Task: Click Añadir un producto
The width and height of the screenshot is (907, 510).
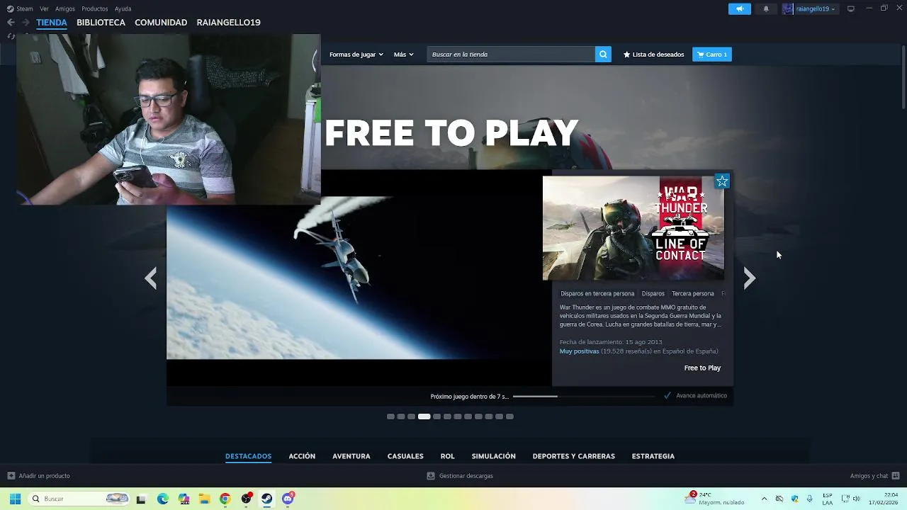Action: [x=38, y=476]
